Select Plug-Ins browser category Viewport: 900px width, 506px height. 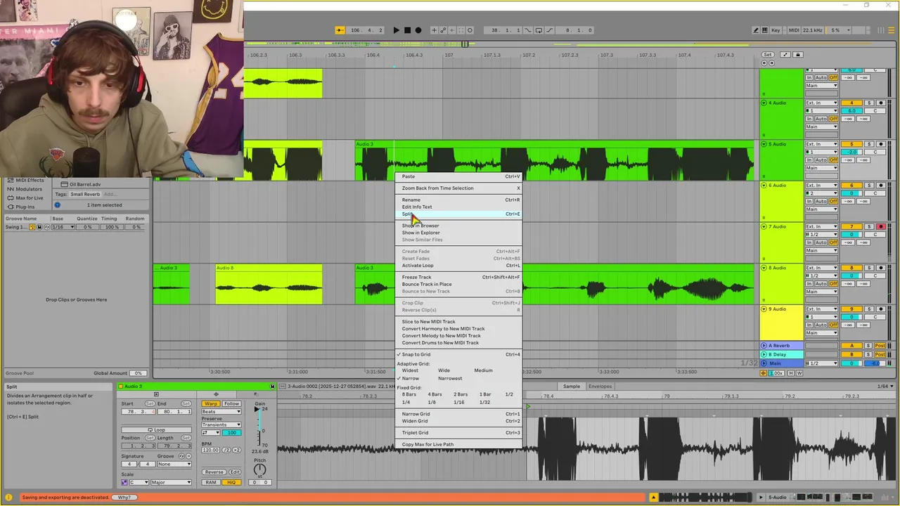click(25, 207)
